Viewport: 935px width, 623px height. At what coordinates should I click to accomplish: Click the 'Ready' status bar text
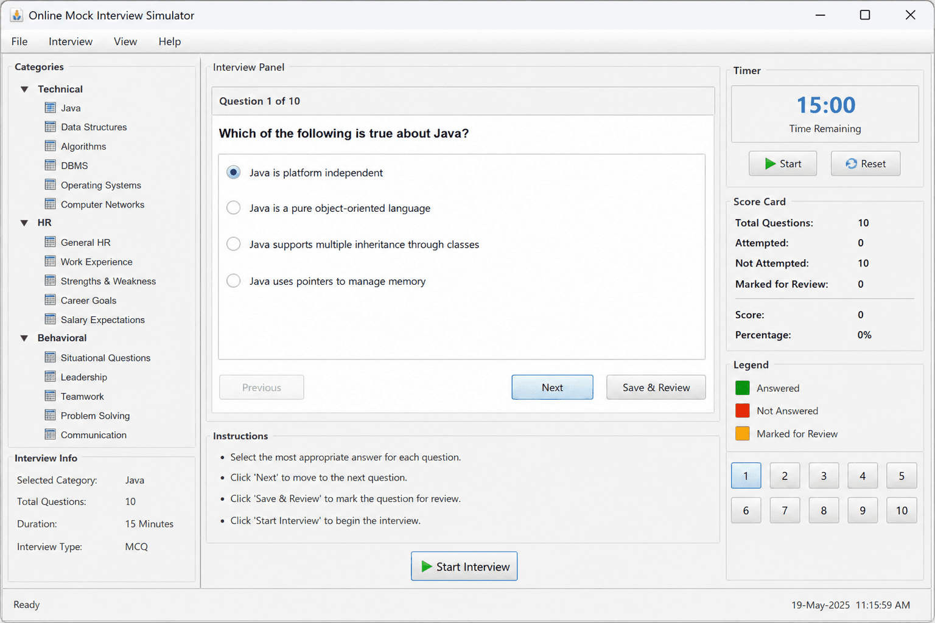point(27,605)
